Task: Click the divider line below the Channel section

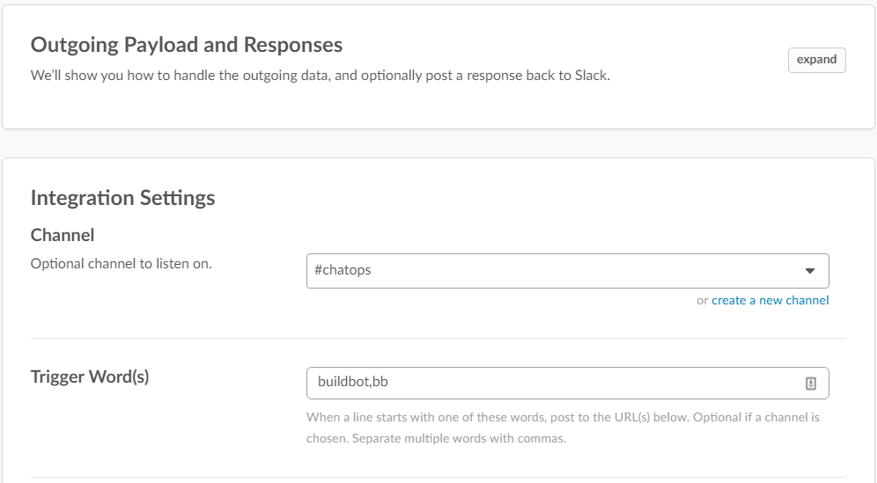Action: tap(438, 338)
